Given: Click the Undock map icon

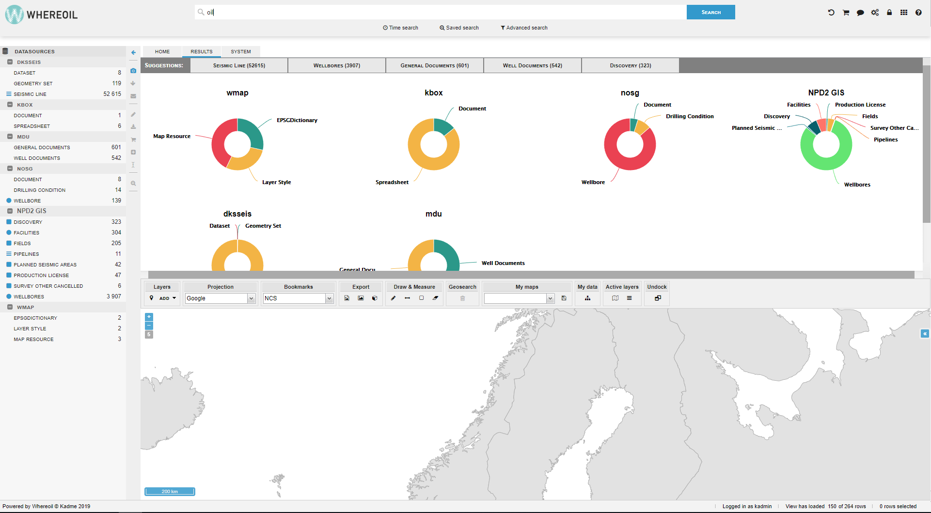Looking at the screenshot, I should pyautogui.click(x=657, y=298).
